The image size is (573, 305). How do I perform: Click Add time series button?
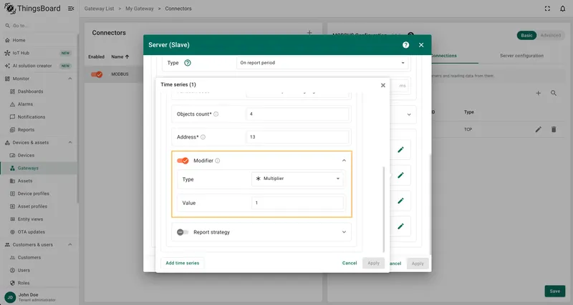click(183, 263)
